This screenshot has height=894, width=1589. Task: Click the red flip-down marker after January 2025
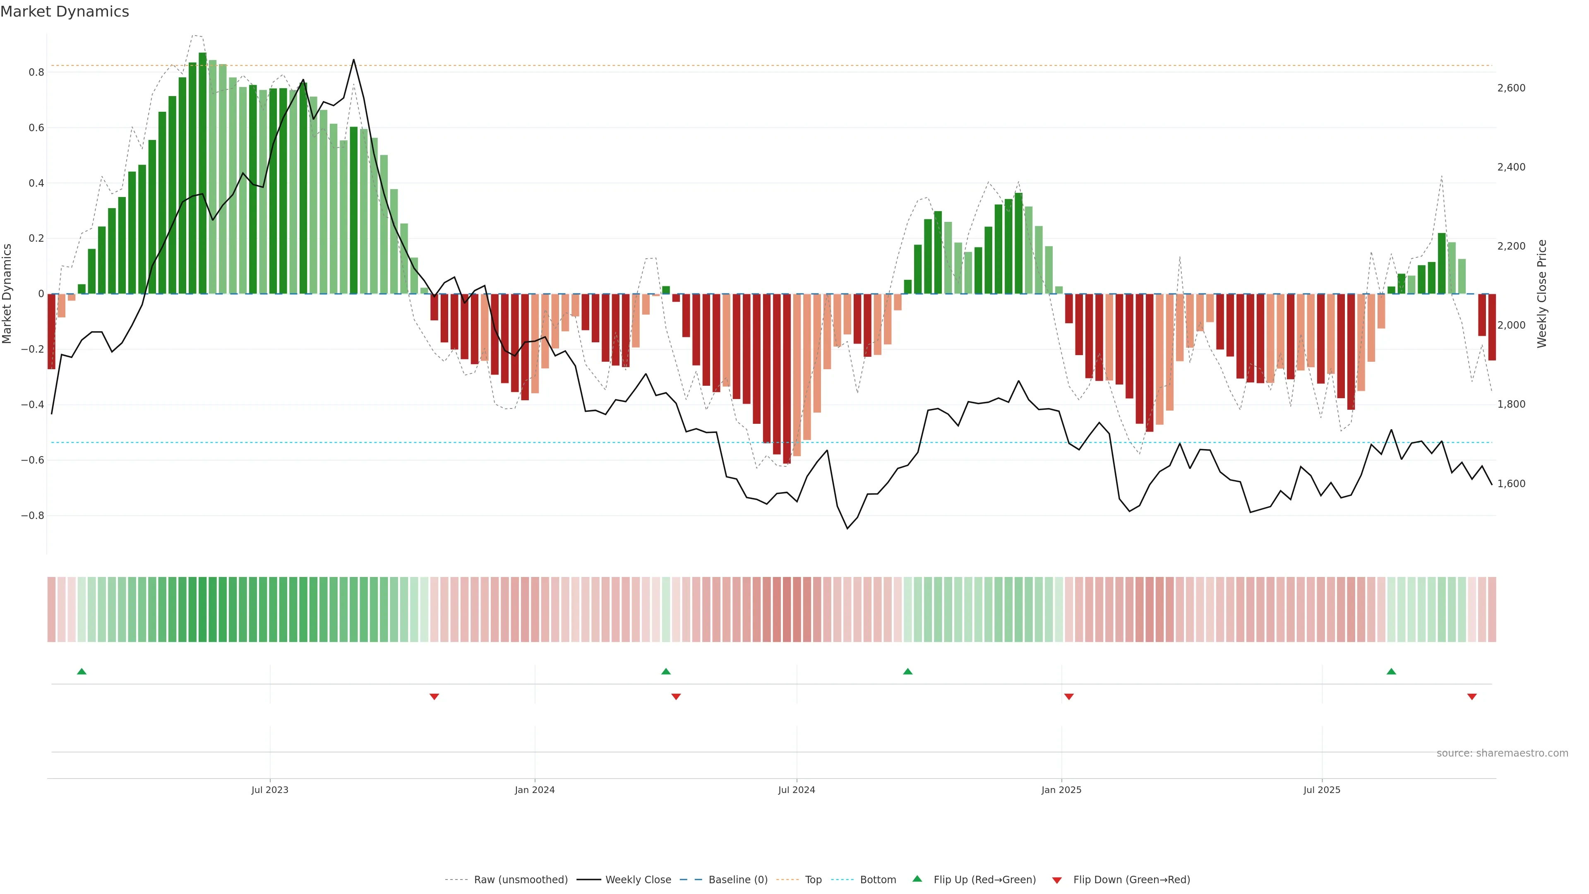click(x=1069, y=697)
